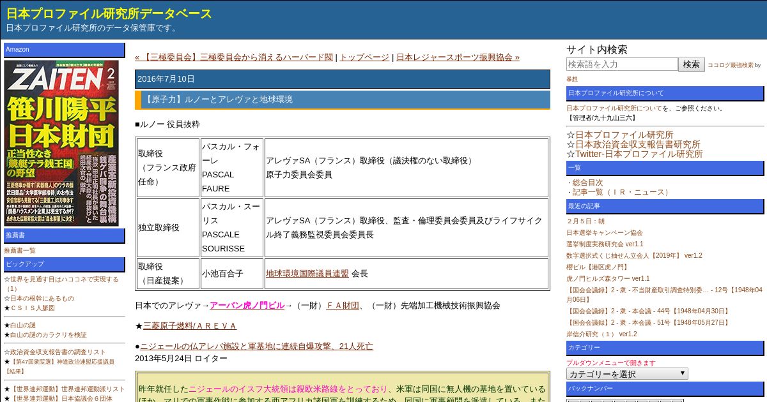767x402 pixels.
Task: Click the バックナンバー sidebar header
Action: click(x=665, y=389)
